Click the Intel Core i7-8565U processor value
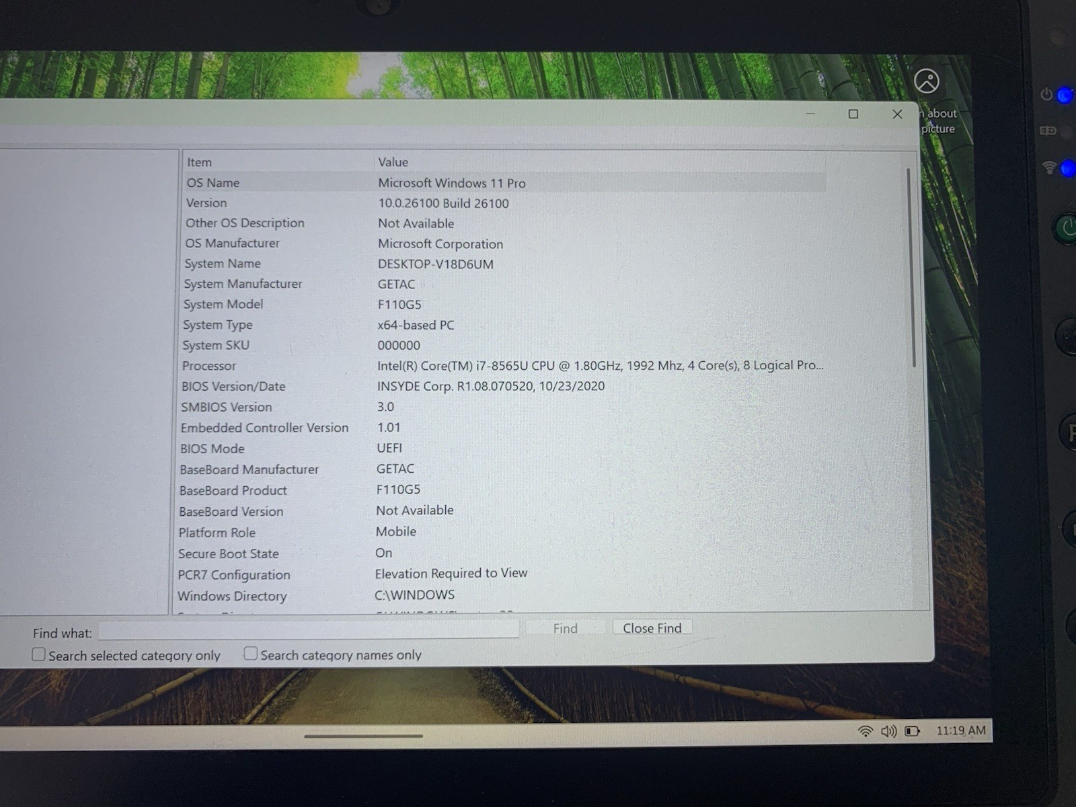 [600, 365]
